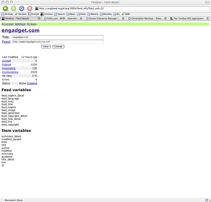The width and height of the screenshot is (211, 202).
Task: Open the Search bookmark folder
Action: 60,14
